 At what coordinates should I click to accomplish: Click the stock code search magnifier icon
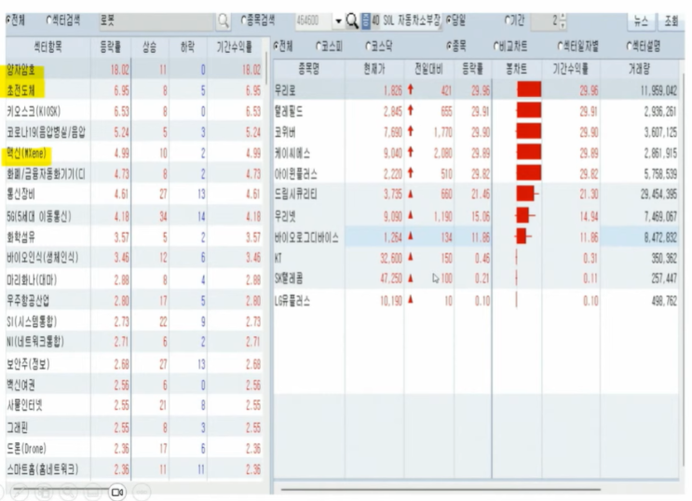click(352, 20)
